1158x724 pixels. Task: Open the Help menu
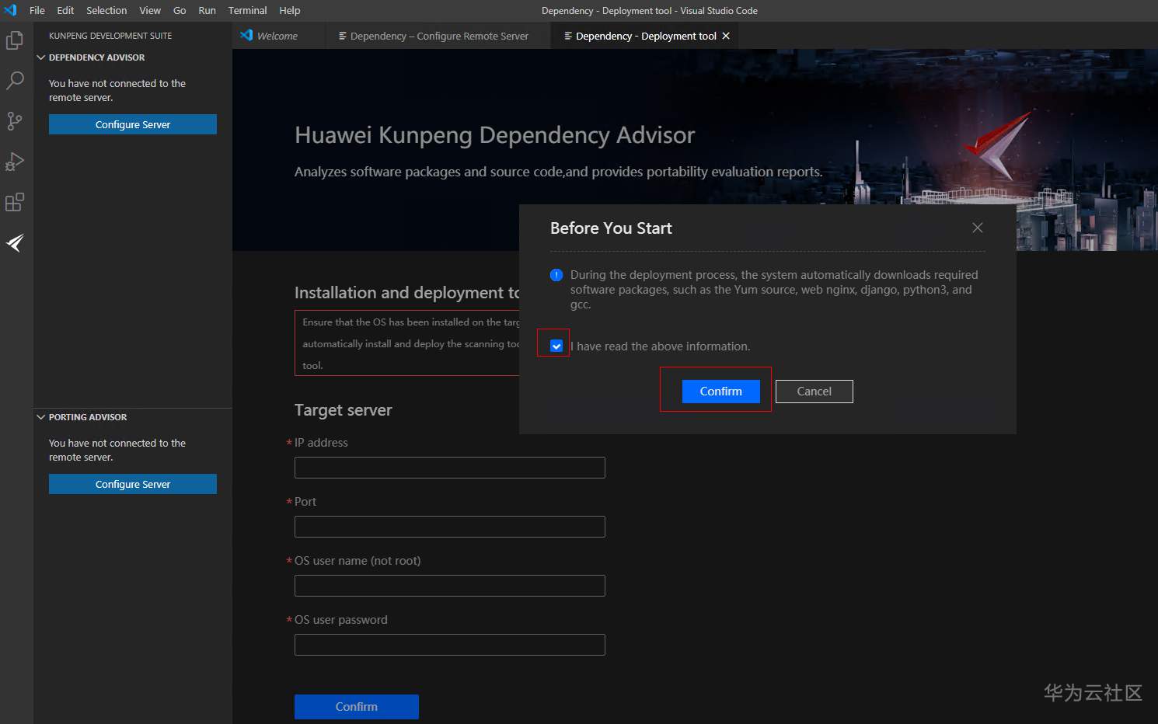pos(290,10)
